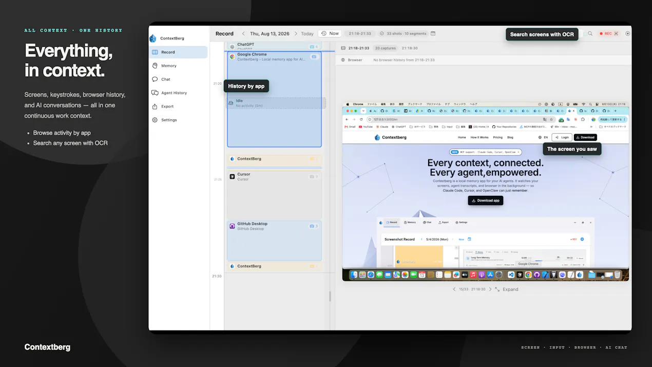
Task: Click the Gmail bookmark in captured Chrome bookmarks bar
Action: (350, 126)
